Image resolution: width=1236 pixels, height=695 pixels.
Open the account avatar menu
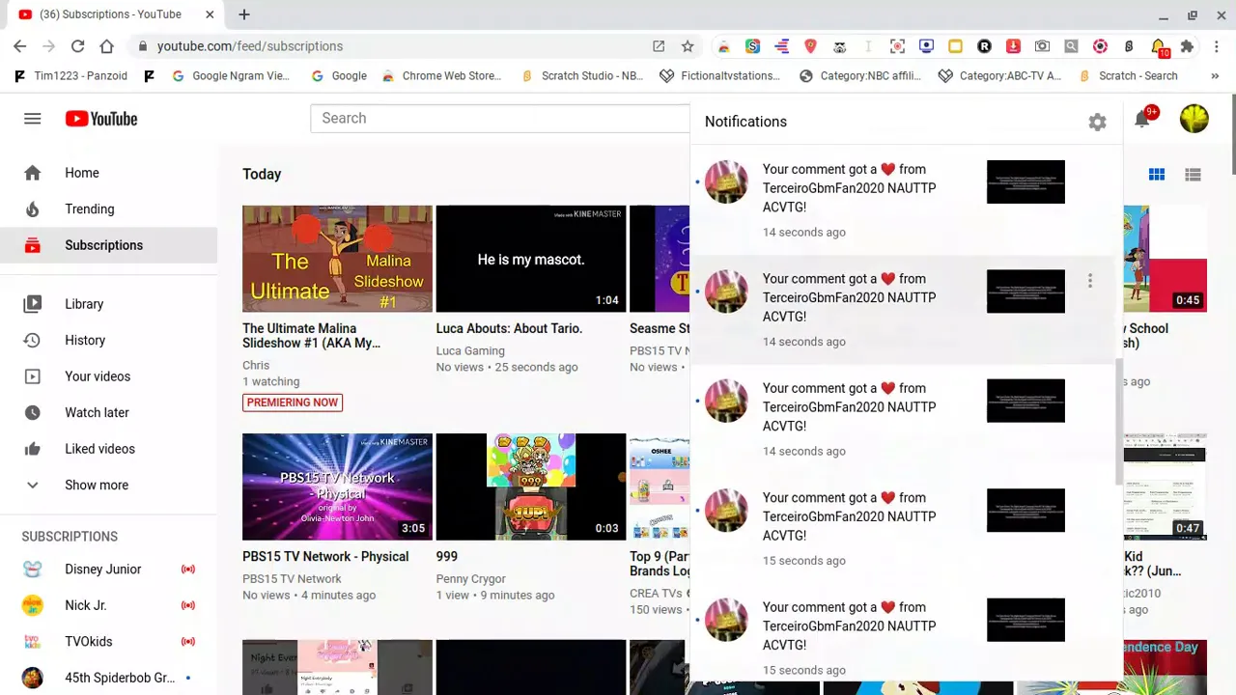(x=1194, y=119)
